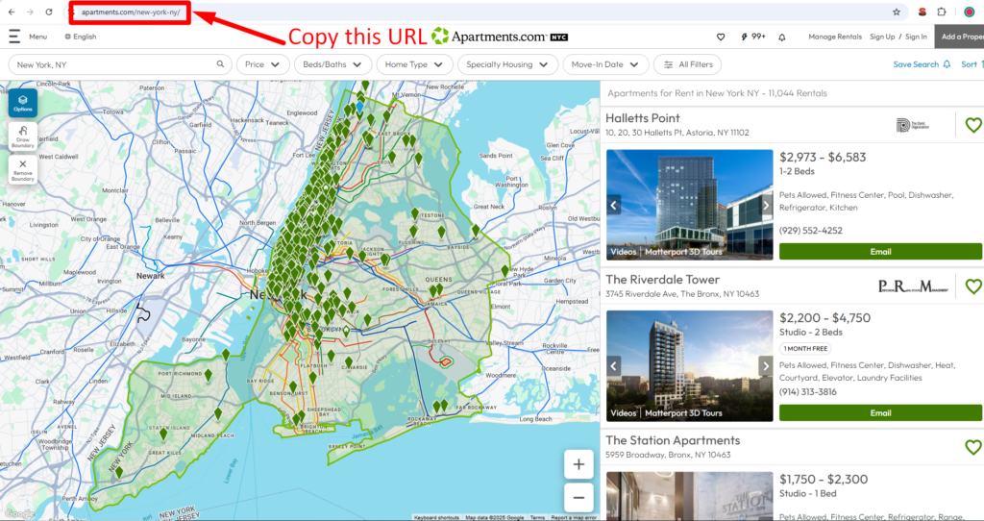Favorite The Station Apartments heart icon
The image size is (984, 521).
tap(973, 448)
